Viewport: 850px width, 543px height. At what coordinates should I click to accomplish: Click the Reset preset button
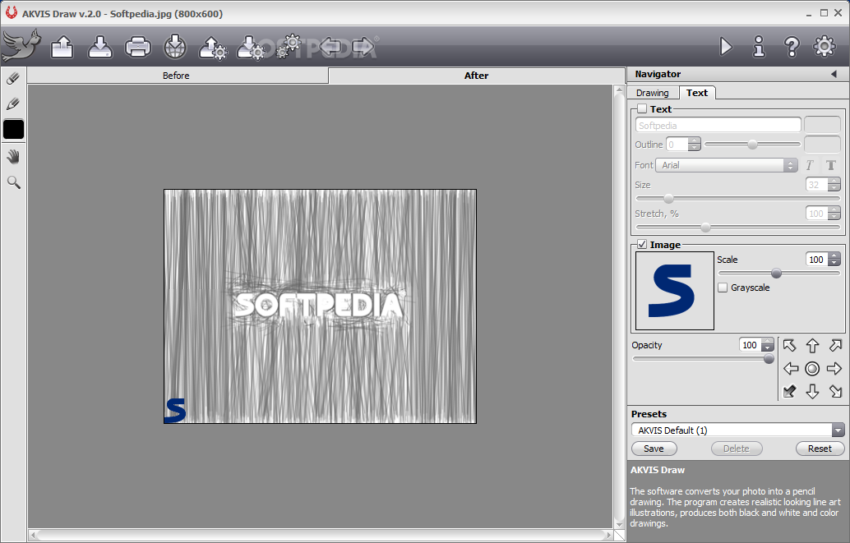pos(820,449)
